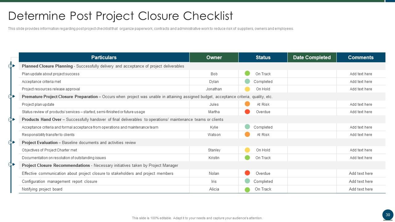Click 'Overdue' status text in Martha's row

(263, 112)
